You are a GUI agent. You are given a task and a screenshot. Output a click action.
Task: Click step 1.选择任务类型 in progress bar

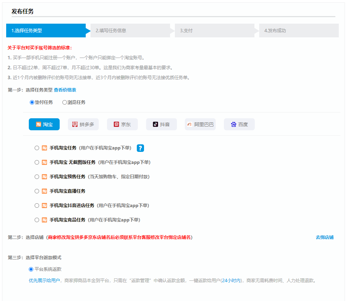(x=46, y=31)
